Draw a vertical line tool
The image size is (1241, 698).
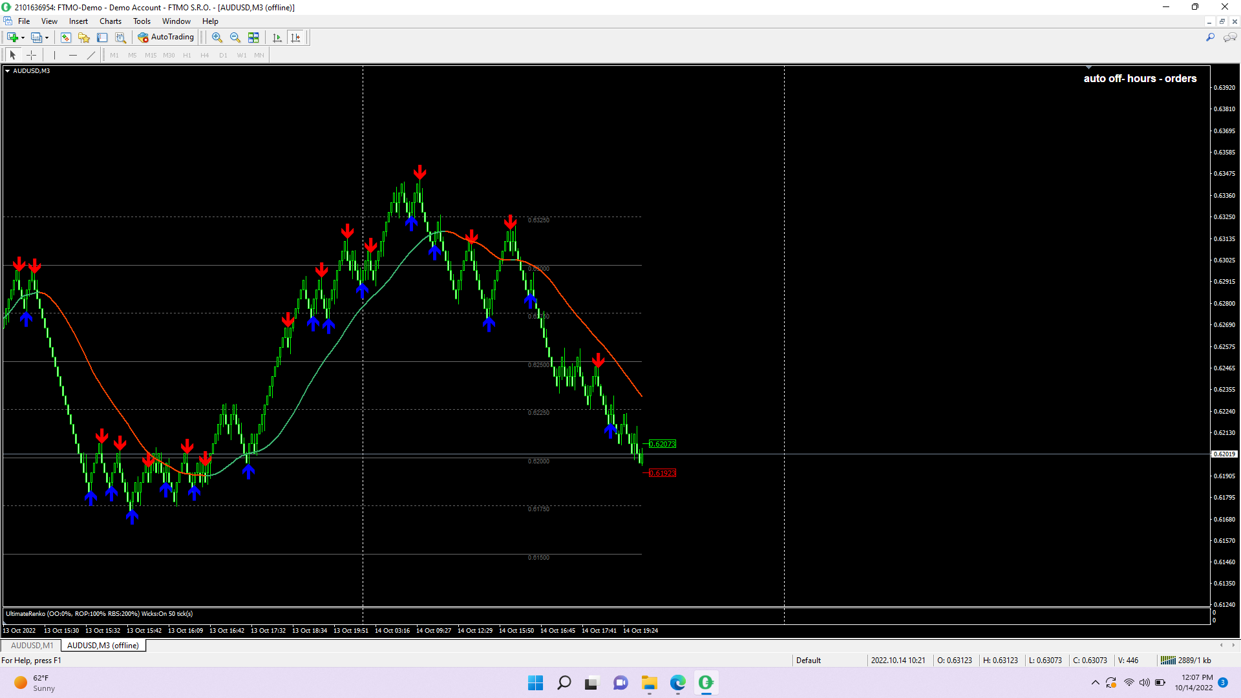tap(55, 55)
